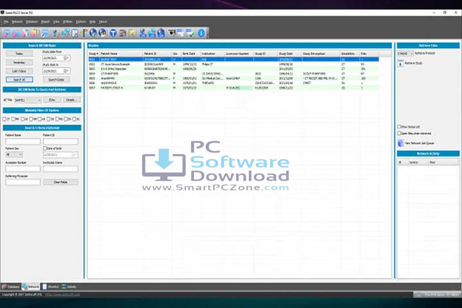Toggle Open files when retrieved checkbox
The image size is (462, 308).
coord(399,133)
